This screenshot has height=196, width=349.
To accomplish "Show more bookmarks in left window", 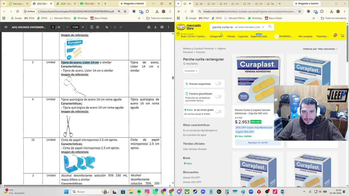I will 139,18.
